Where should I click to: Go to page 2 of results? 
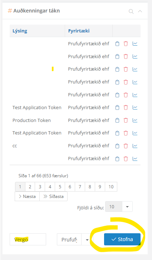(x=30, y=187)
